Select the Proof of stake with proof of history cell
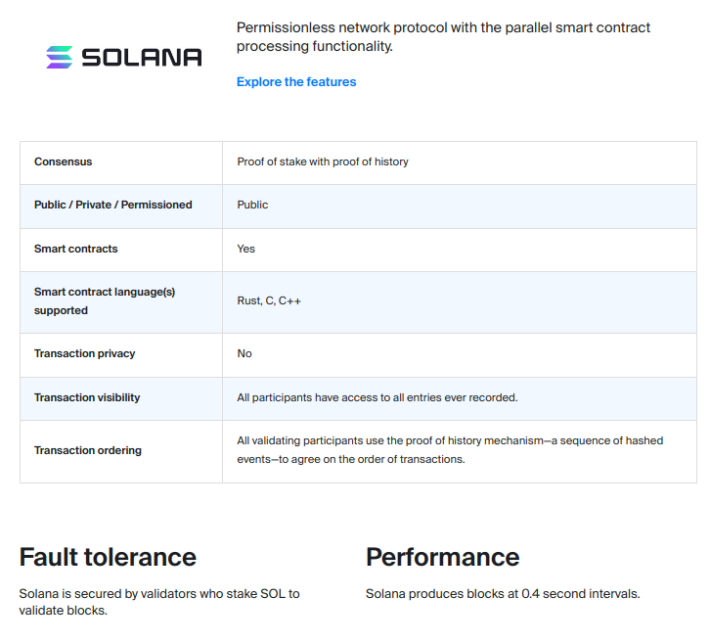 click(x=323, y=161)
